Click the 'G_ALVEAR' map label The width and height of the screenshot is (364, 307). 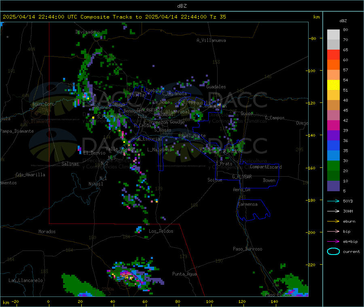tap(242, 177)
